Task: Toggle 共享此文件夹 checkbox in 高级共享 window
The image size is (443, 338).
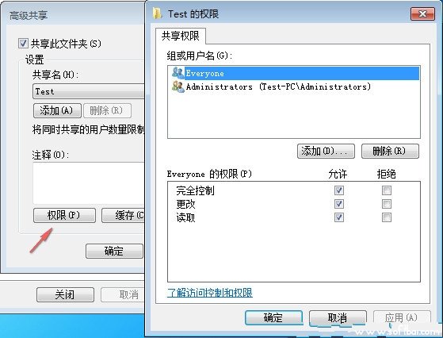Action: [x=23, y=44]
